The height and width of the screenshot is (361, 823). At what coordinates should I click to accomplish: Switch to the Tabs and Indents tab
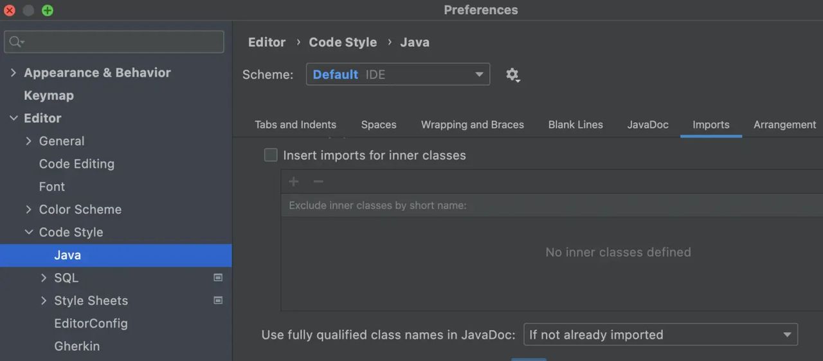pos(295,125)
